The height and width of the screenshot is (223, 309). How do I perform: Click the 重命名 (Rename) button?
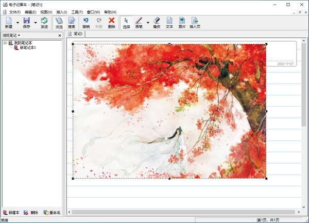click(52, 212)
